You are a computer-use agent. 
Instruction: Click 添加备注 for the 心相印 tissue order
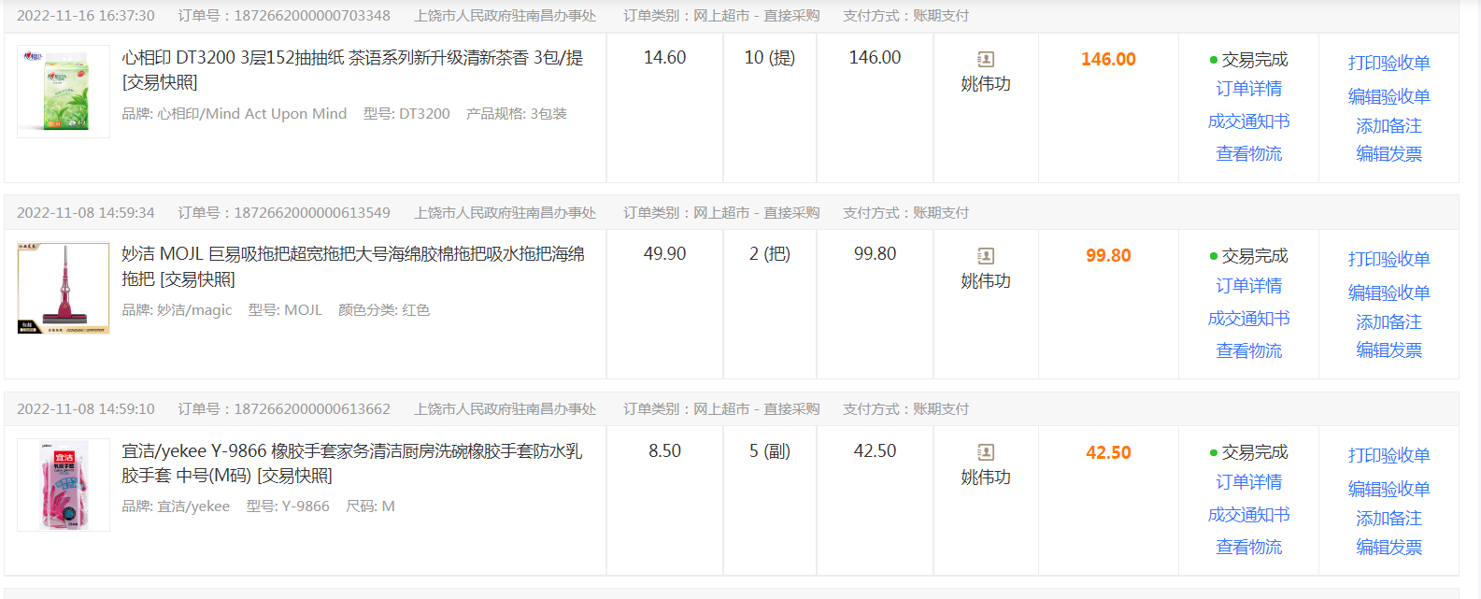(x=1388, y=125)
